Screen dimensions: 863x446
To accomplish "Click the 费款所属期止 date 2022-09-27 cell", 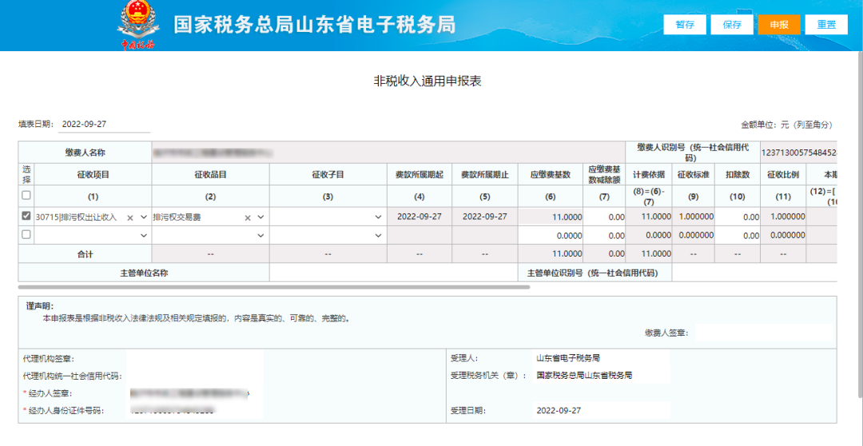I will click(485, 217).
